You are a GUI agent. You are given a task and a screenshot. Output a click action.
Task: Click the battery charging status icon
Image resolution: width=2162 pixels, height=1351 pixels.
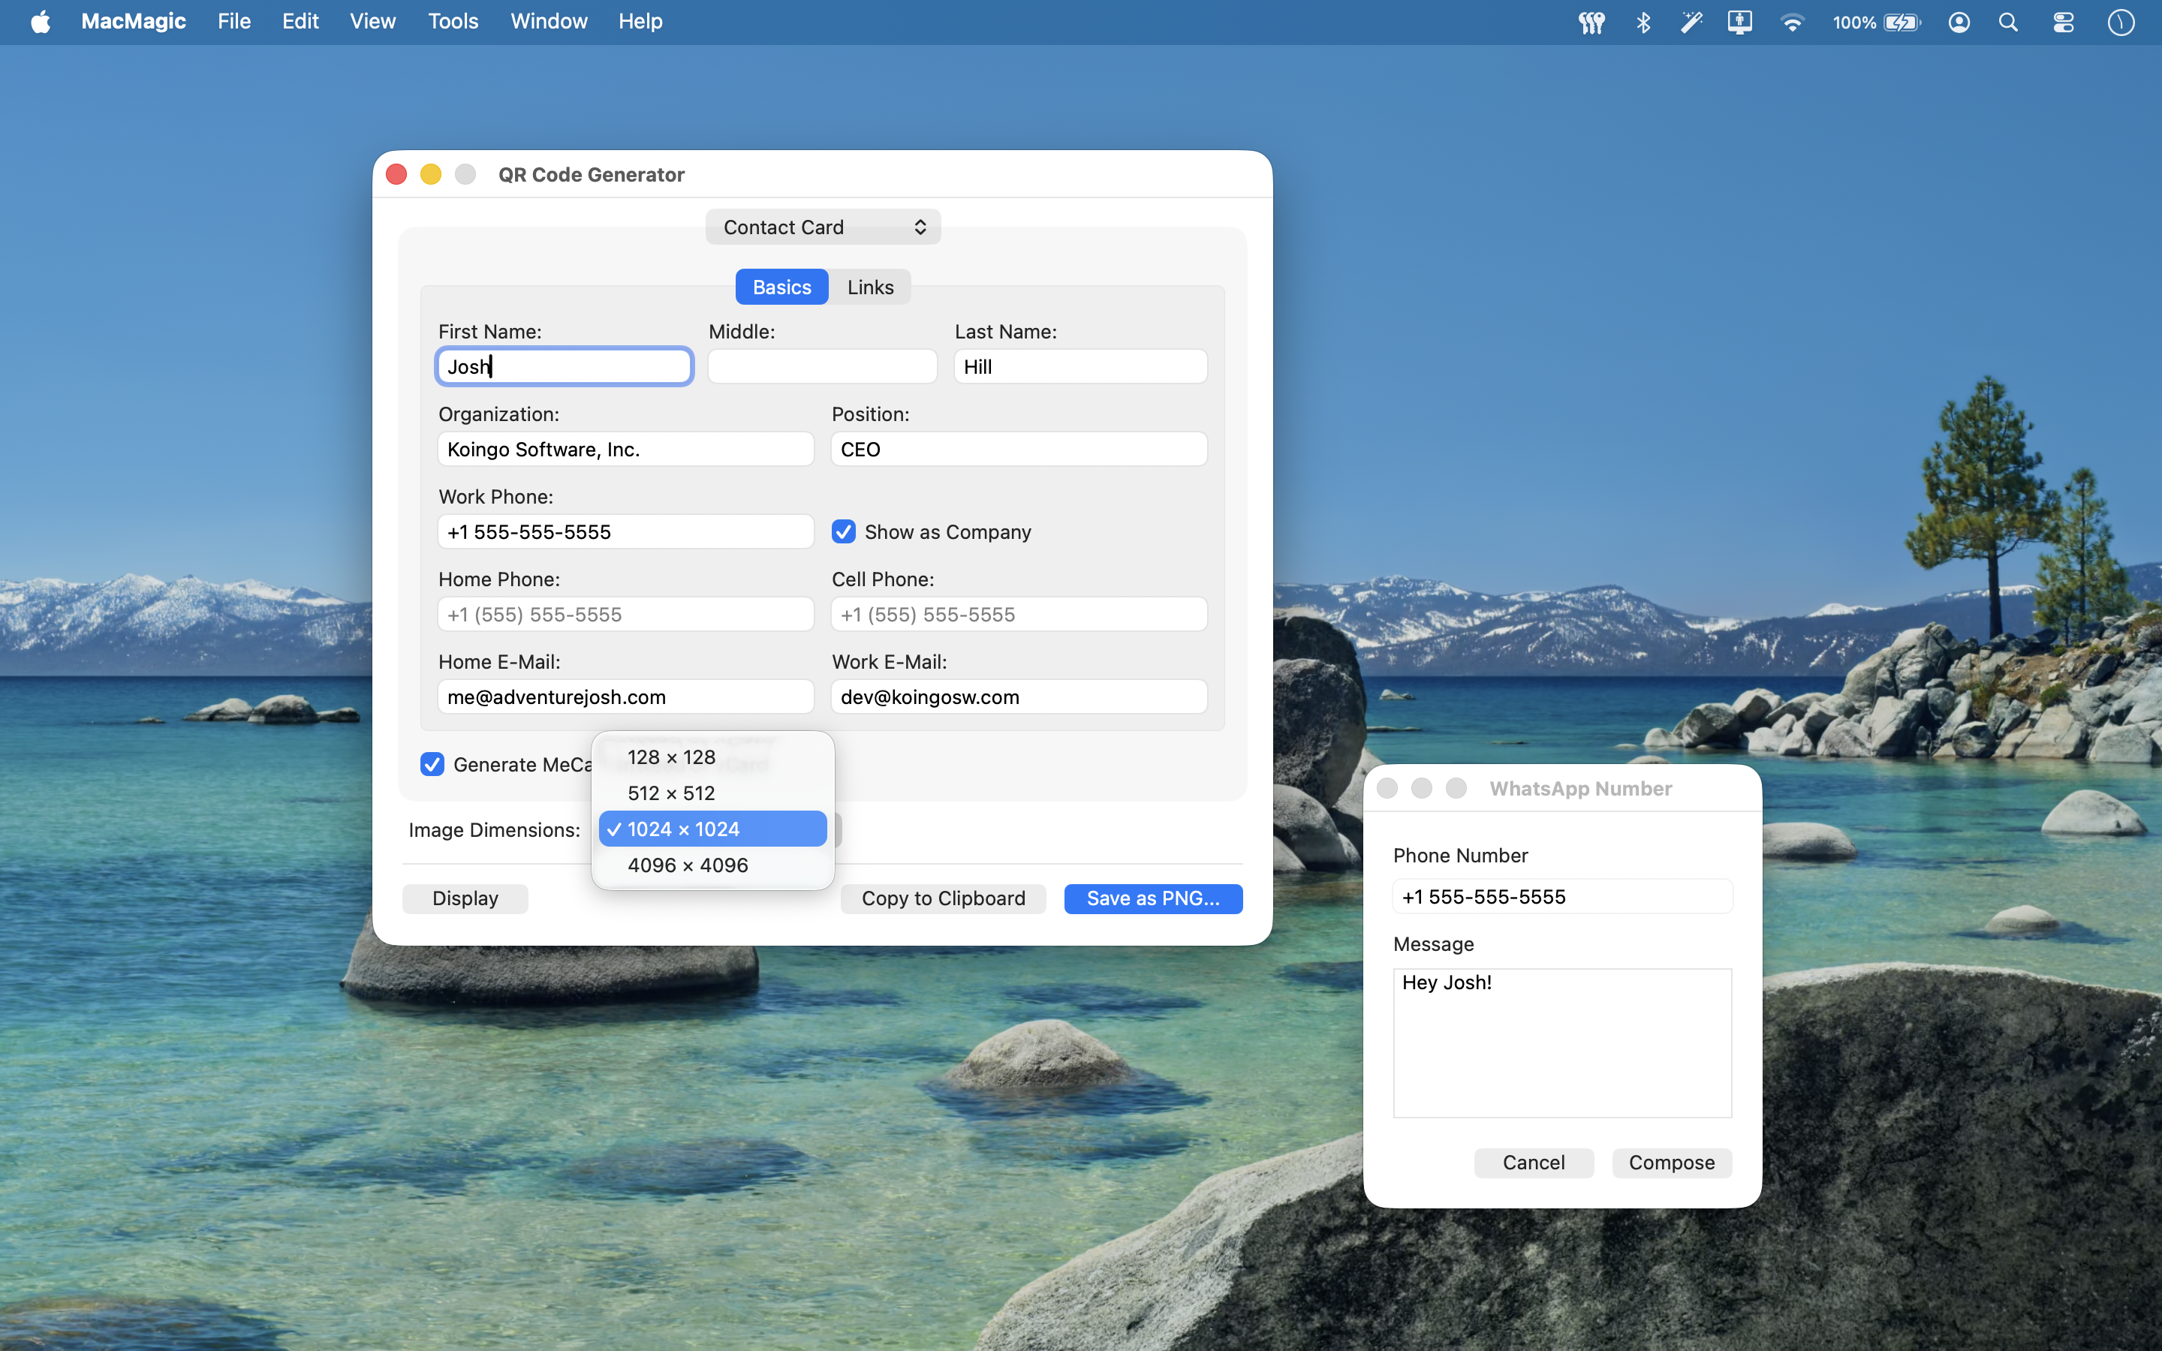[x=1901, y=23]
